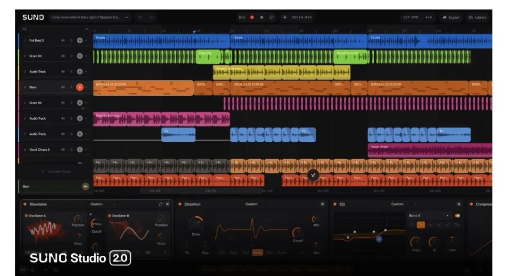Click the metronome bars icon near record

(242, 17)
